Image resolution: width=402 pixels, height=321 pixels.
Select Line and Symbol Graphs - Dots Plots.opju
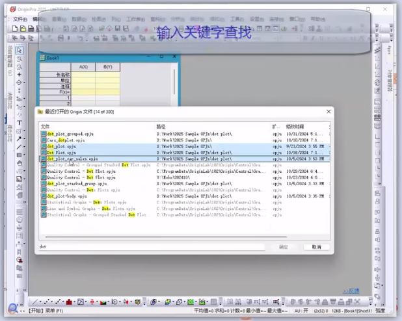91,209
